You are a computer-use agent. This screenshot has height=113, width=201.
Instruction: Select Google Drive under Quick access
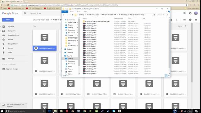click(72, 22)
